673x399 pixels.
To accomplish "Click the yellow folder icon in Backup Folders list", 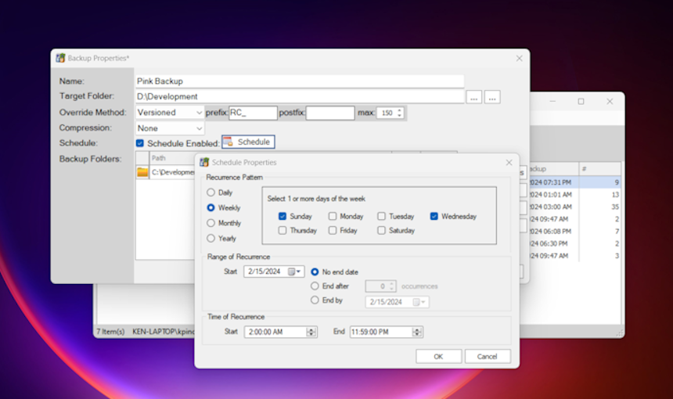I will coord(142,172).
